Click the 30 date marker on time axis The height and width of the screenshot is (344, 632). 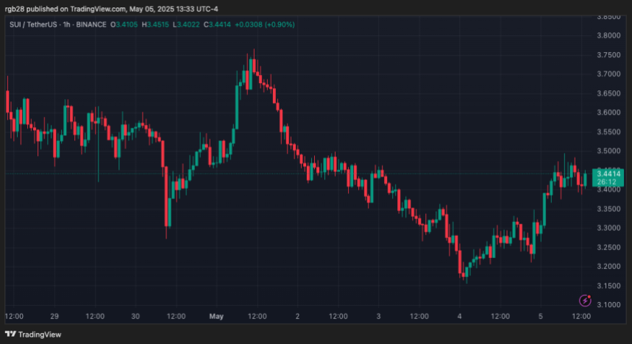coord(135,316)
